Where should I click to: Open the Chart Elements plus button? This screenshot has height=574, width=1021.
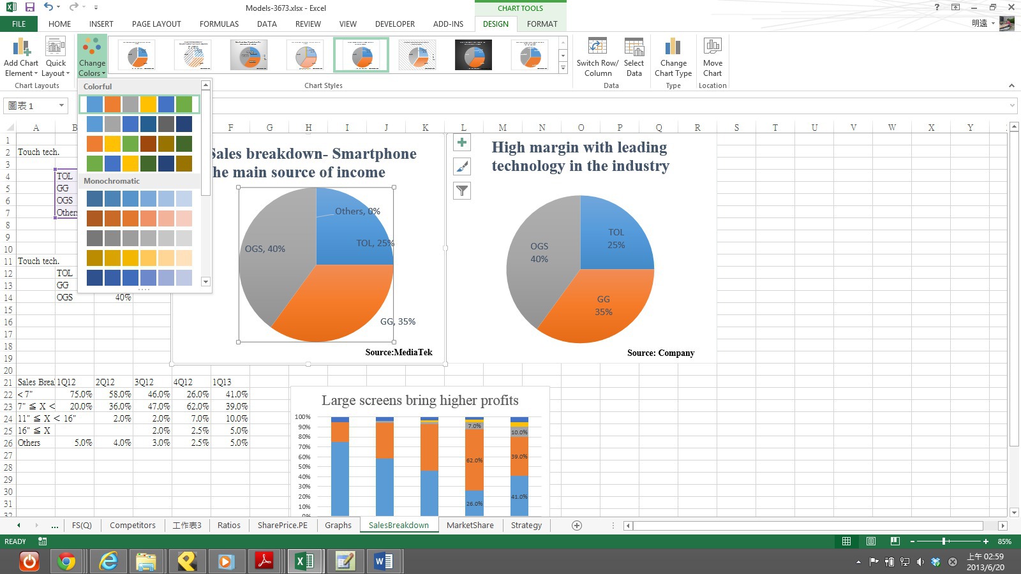[462, 143]
